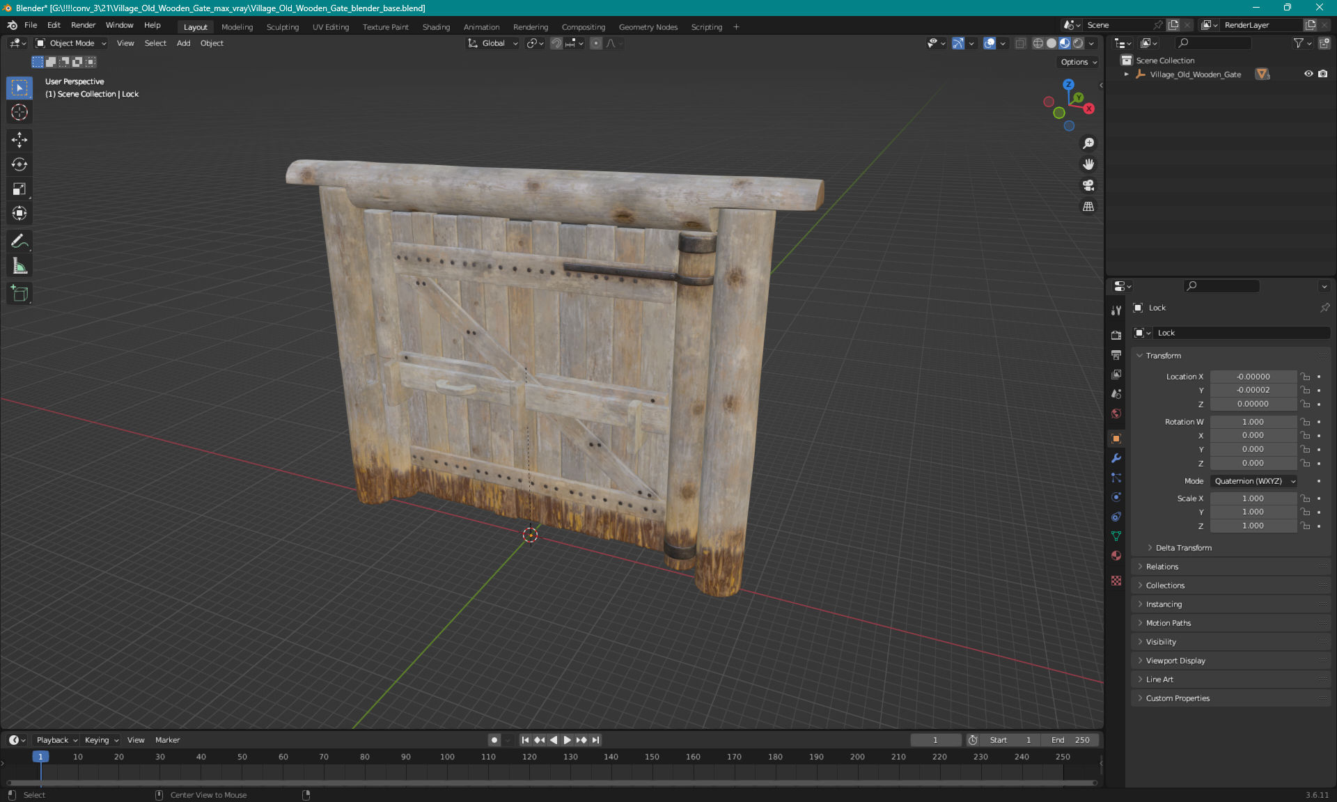Toggle the lock icon next to Location X
Image resolution: width=1337 pixels, height=802 pixels.
[1306, 375]
